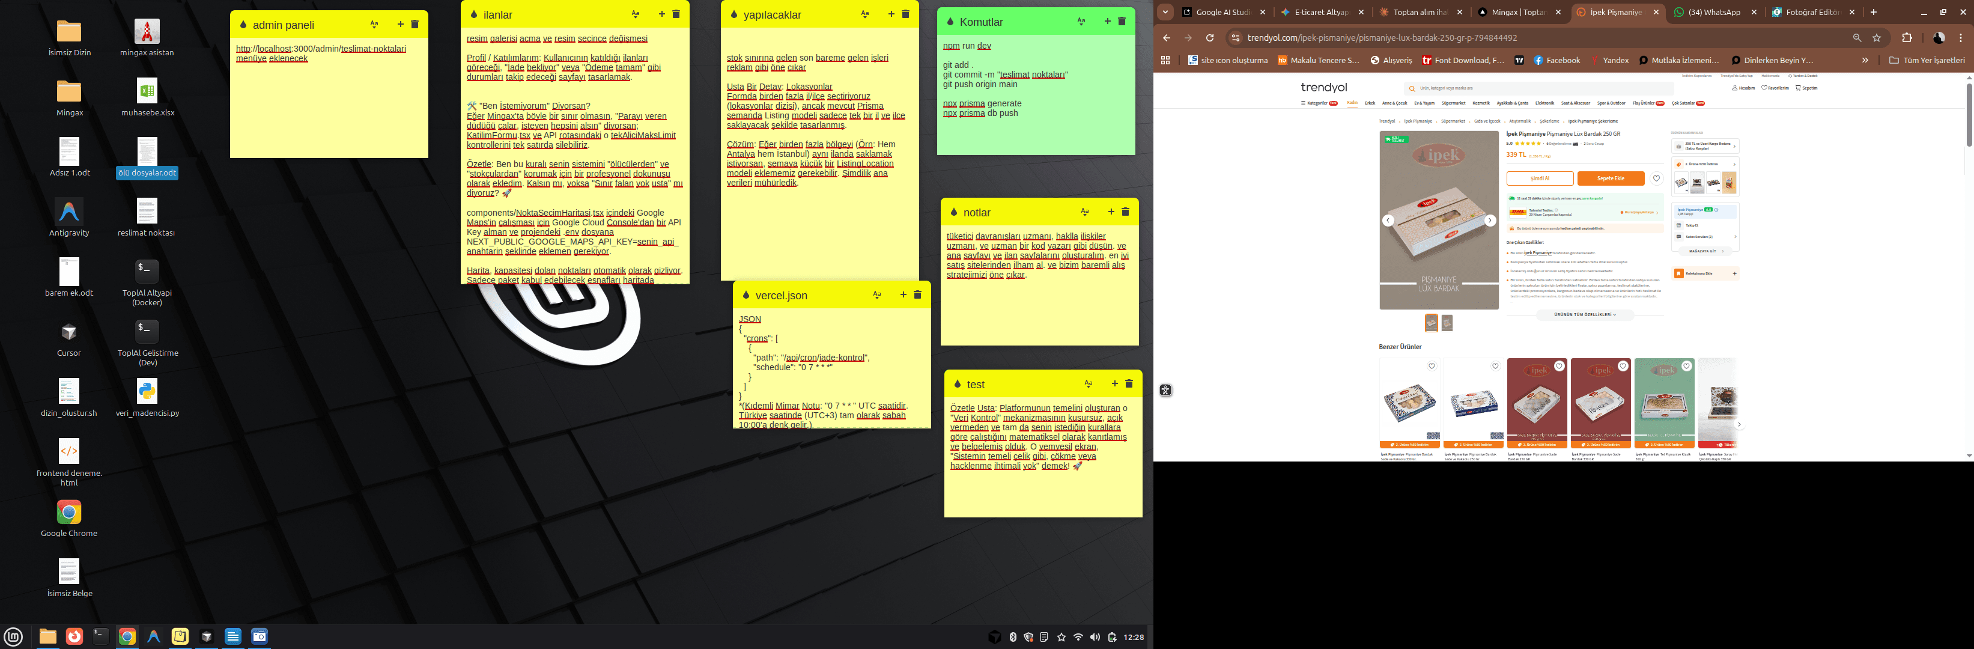Open text formatting on ilanlar note
Screen dimensions: 1974x649
pos(635,14)
